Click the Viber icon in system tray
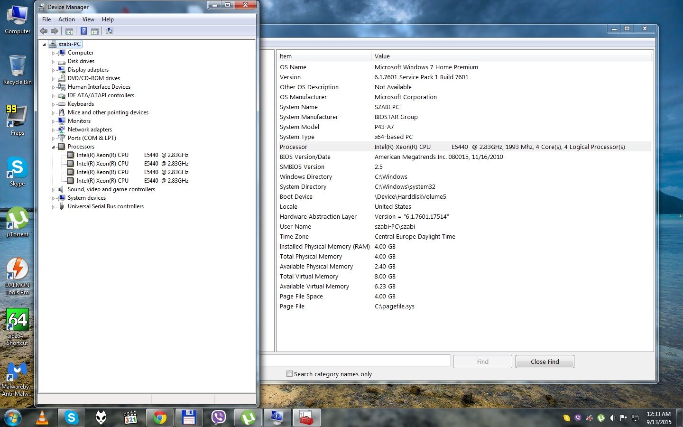Image resolution: width=683 pixels, height=427 pixels. tap(578, 418)
